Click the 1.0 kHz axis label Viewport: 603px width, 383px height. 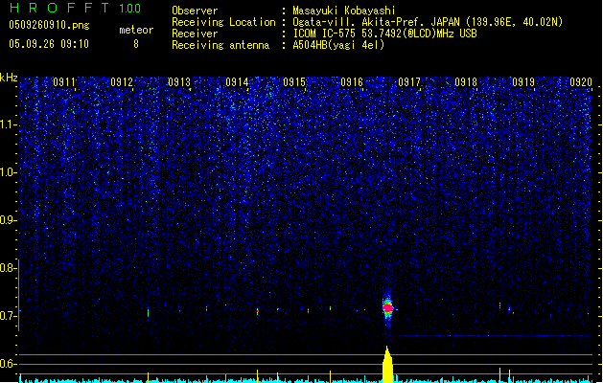pyautogui.click(x=8, y=172)
